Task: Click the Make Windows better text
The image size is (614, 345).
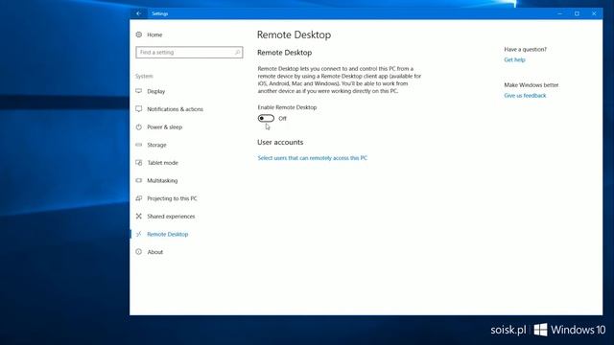Action: point(531,85)
